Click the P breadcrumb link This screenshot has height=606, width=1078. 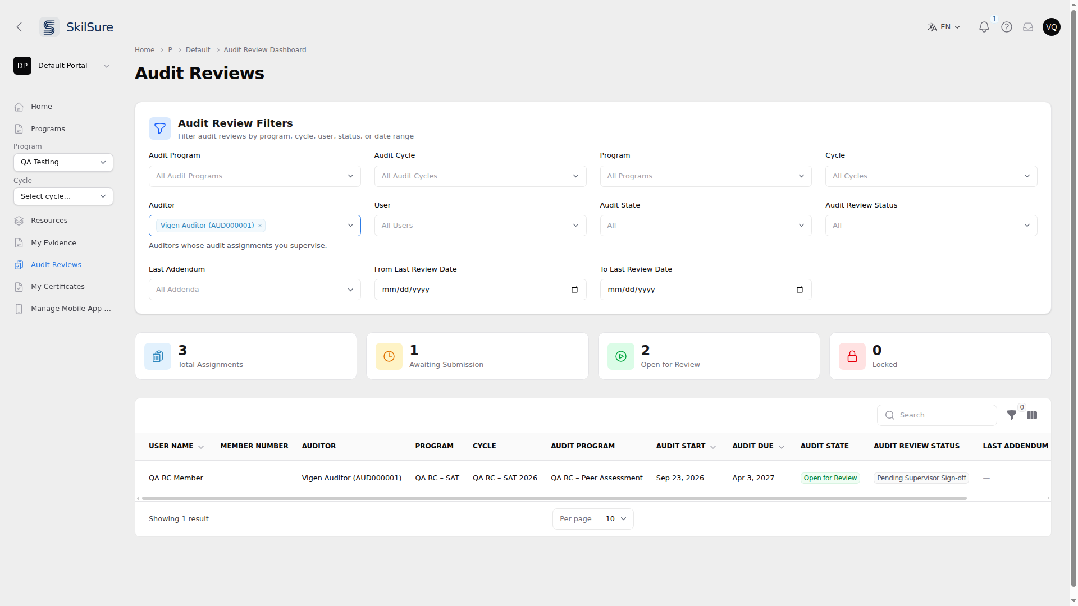click(170, 50)
